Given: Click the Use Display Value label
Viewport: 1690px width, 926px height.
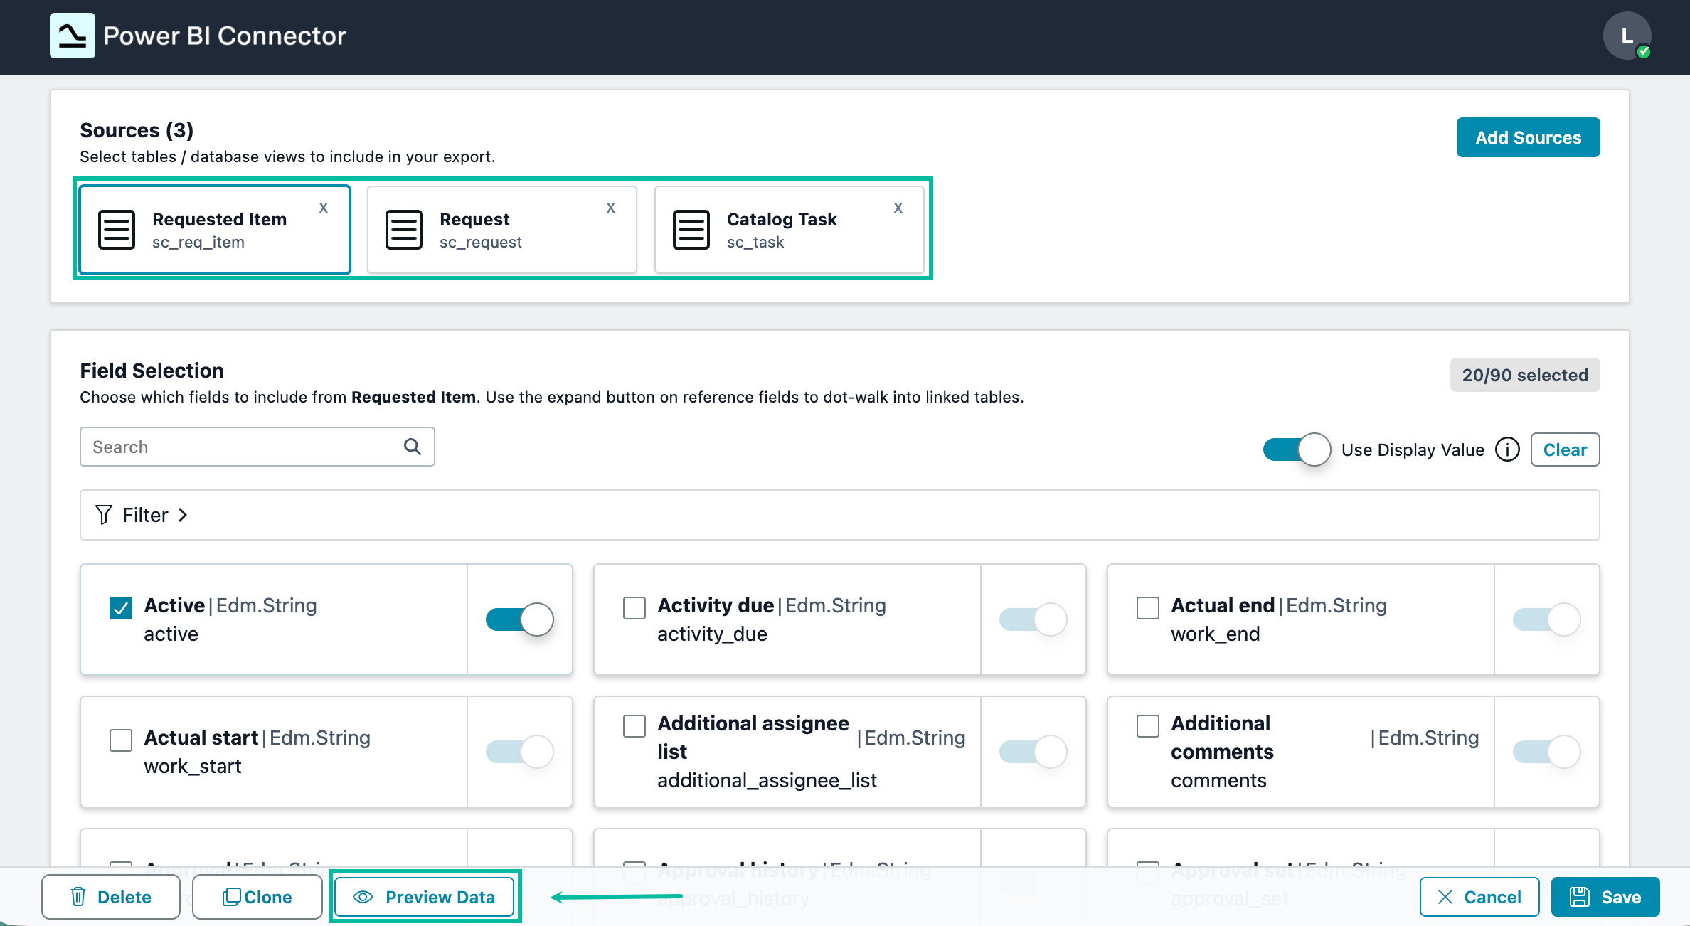Looking at the screenshot, I should tap(1413, 449).
